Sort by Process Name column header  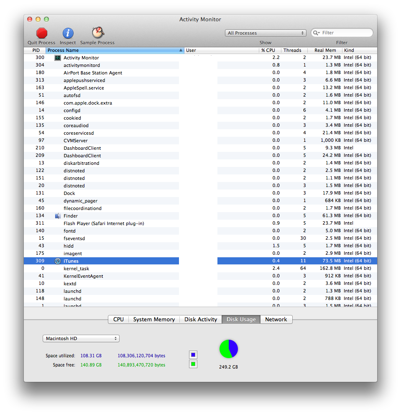(115, 50)
